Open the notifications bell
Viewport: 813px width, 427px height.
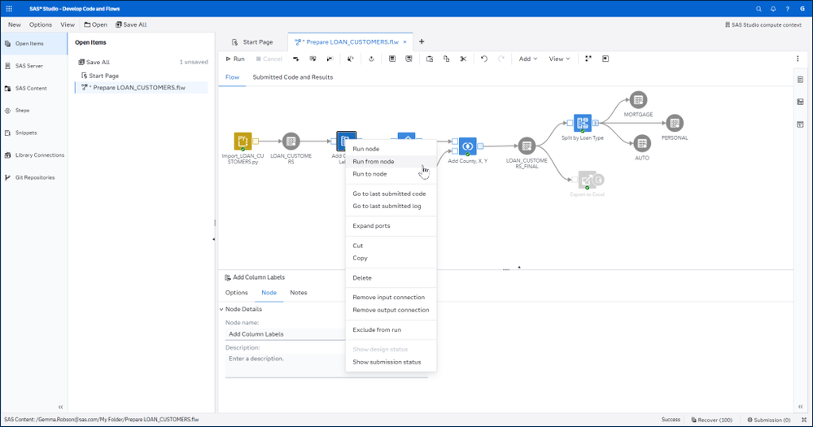click(x=773, y=9)
